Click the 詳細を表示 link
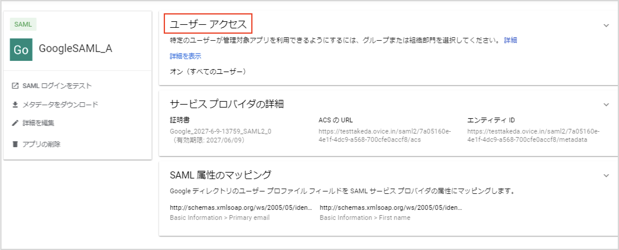 tap(185, 56)
